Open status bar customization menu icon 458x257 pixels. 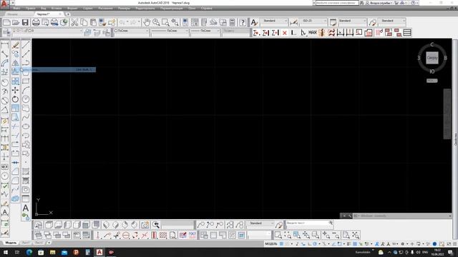tap(455, 244)
